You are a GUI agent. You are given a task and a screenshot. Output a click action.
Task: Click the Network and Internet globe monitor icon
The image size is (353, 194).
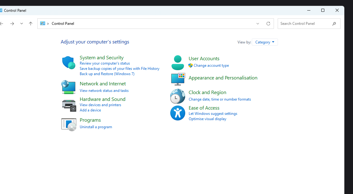[68, 87]
